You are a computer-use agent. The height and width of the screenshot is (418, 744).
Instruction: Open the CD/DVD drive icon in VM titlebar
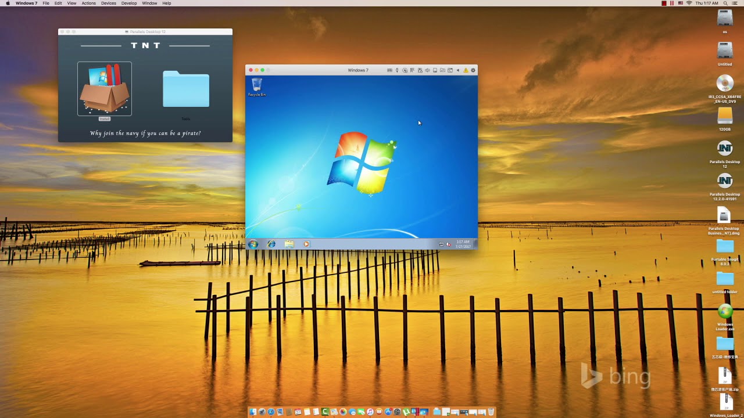[x=405, y=70]
